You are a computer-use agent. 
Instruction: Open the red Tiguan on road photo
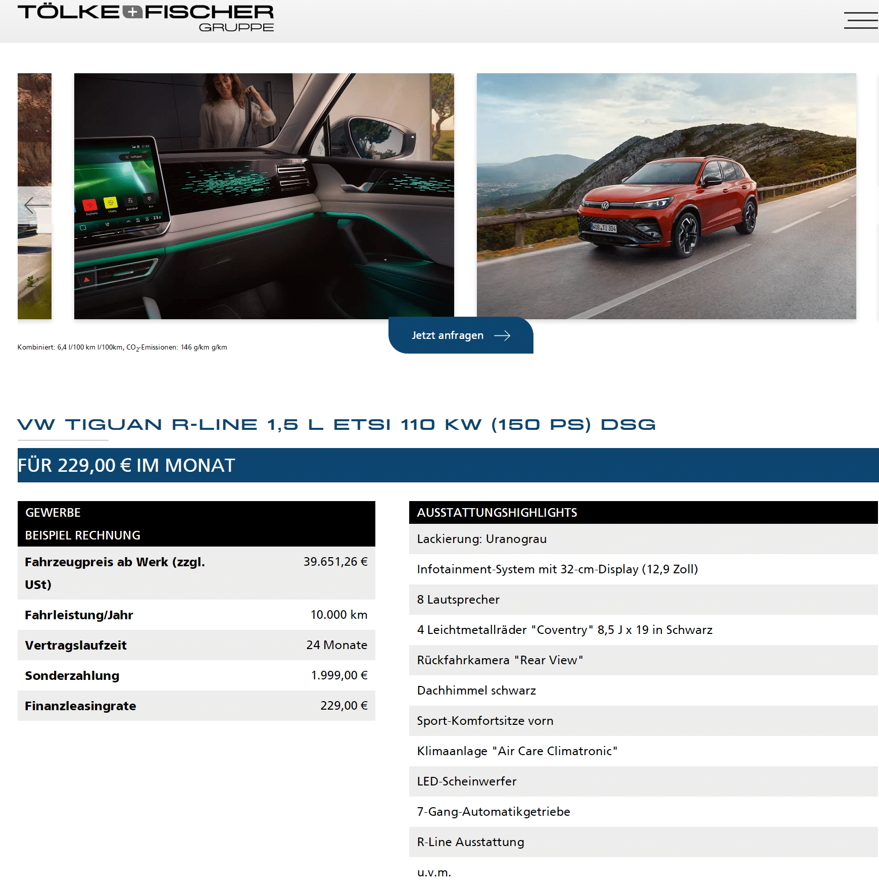(666, 196)
